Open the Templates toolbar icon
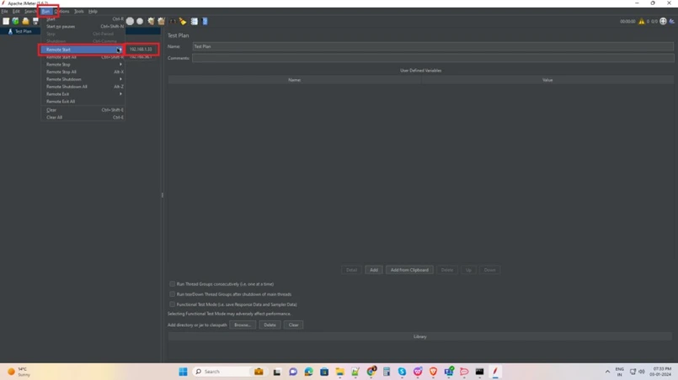The image size is (678, 380). [15, 21]
